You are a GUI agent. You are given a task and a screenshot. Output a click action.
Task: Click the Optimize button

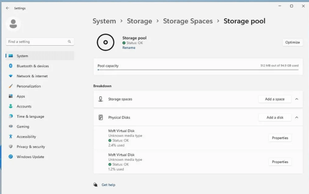[x=293, y=42]
